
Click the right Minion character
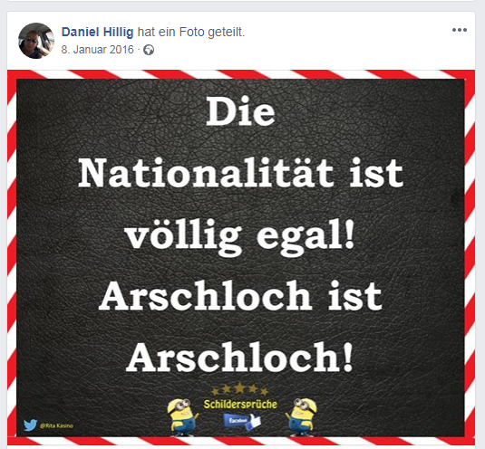(x=301, y=417)
